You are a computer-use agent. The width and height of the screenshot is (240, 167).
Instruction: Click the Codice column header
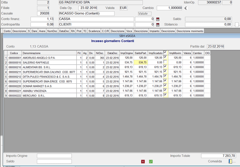(15, 53)
